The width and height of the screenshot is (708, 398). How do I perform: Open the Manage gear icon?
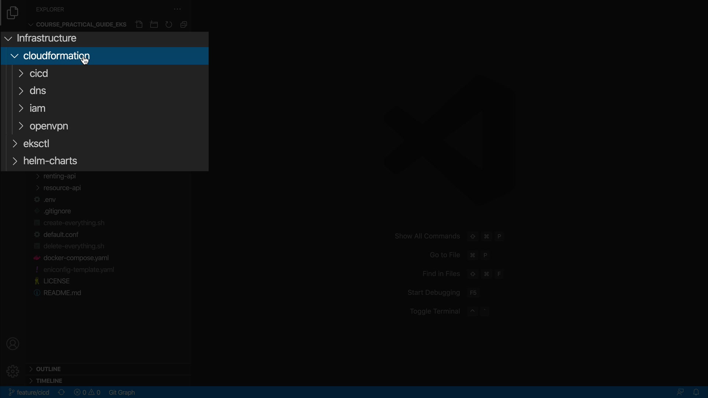point(13,371)
